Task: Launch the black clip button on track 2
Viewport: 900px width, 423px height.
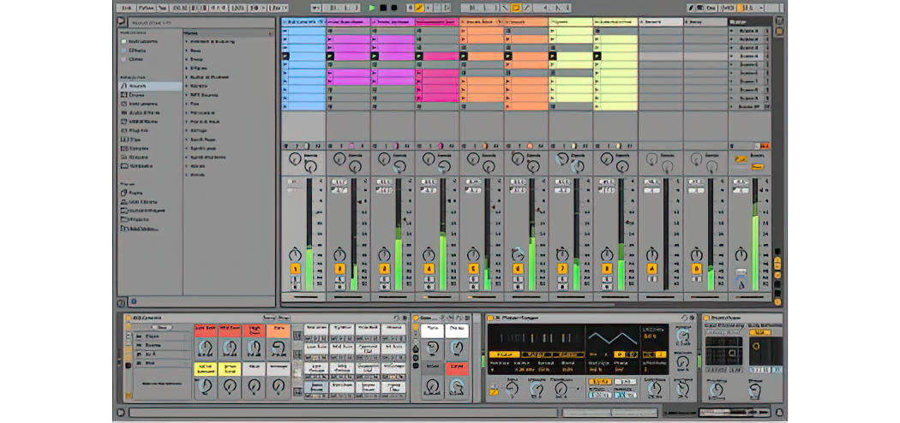Action: [x=331, y=57]
